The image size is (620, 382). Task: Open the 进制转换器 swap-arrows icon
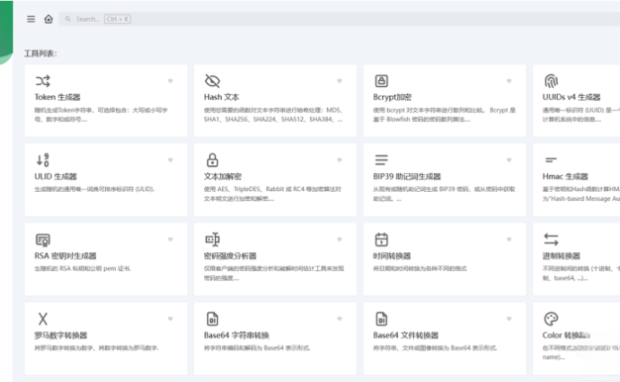551,239
